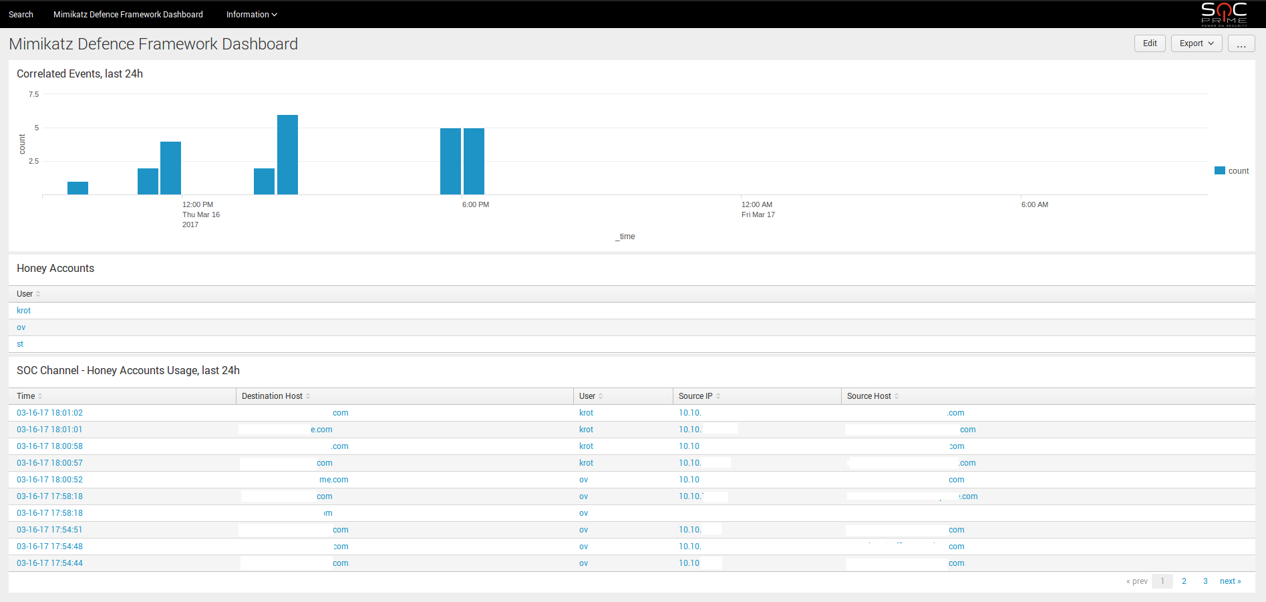Select honey account user krot
1266x602 pixels.
tap(24, 311)
